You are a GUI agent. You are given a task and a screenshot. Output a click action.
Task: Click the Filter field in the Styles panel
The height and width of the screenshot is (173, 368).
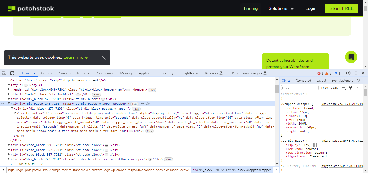tap(299, 88)
